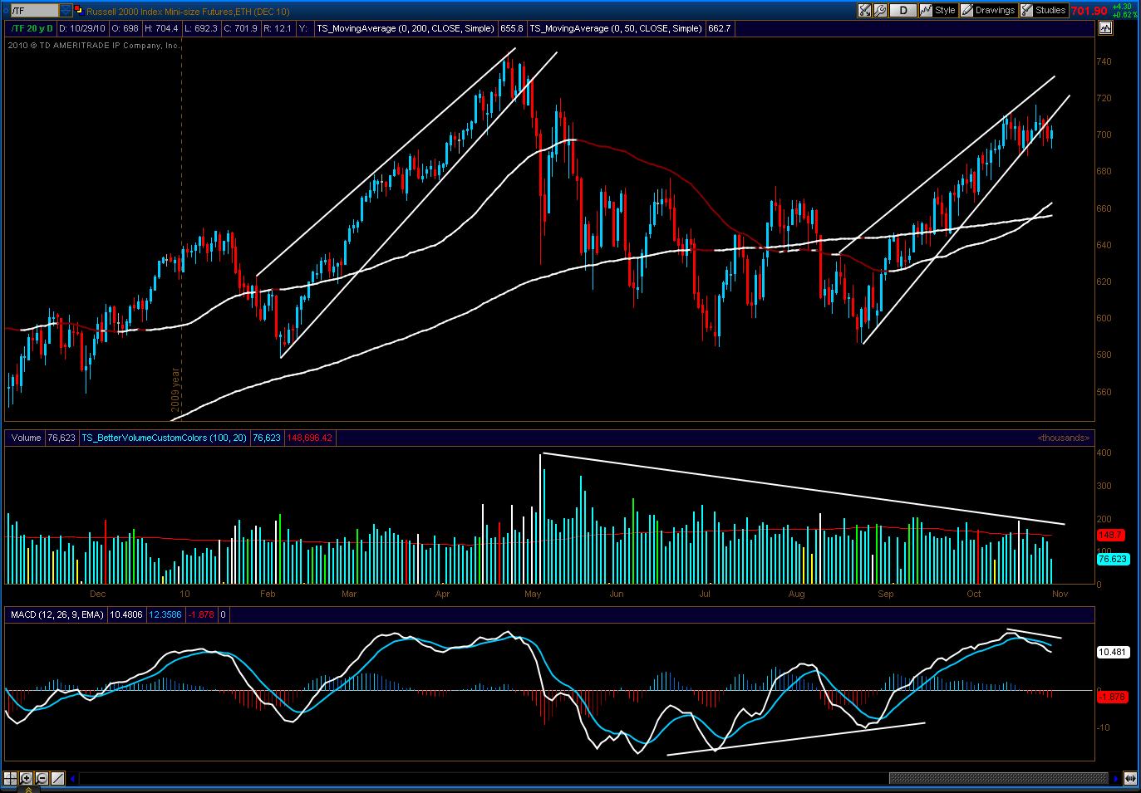Select the trendline drawing tool icon
The width and height of the screenshot is (1141, 793).
tap(57, 778)
